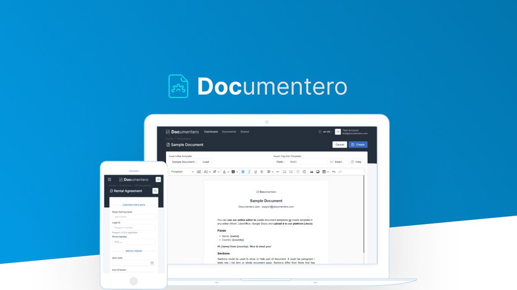Open the text background color picker
The height and width of the screenshot is (290, 517).
234,172
